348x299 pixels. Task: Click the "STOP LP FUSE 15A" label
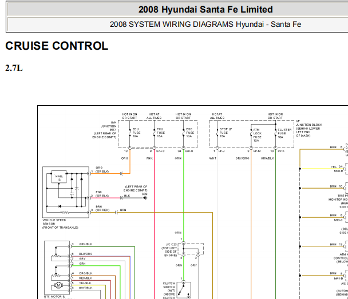[x=226, y=133]
